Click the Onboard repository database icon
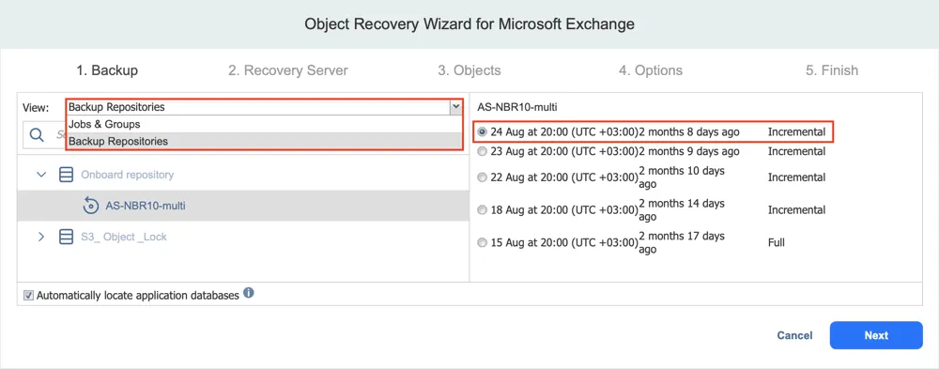The height and width of the screenshot is (369, 939). (x=66, y=175)
